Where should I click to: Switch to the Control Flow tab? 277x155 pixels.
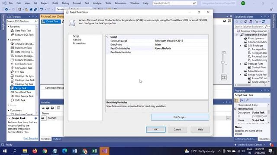(x=51, y=22)
